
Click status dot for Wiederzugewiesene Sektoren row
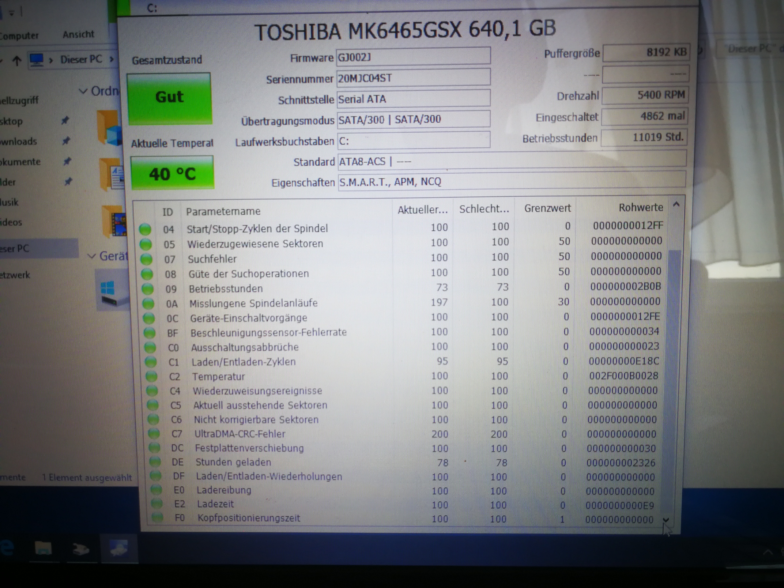pos(146,244)
